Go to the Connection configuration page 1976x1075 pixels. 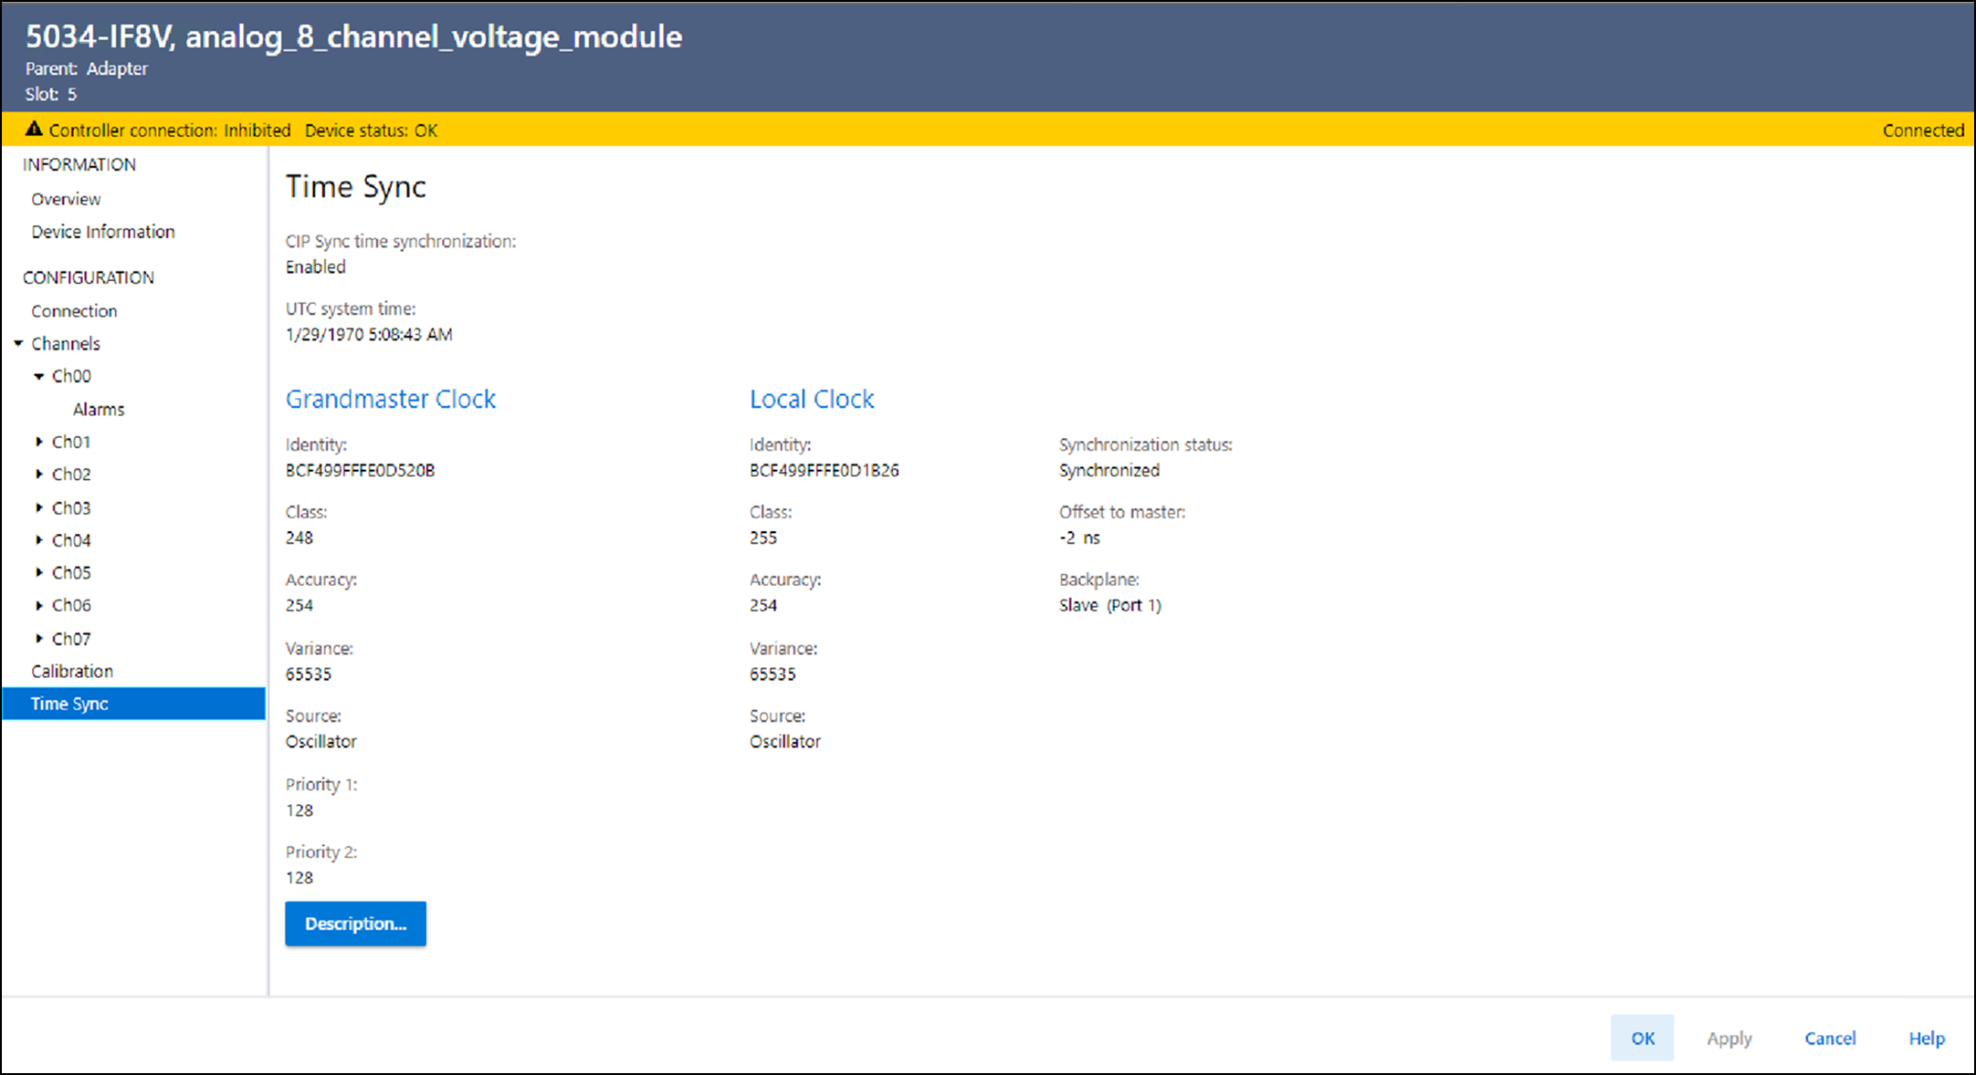click(x=74, y=311)
